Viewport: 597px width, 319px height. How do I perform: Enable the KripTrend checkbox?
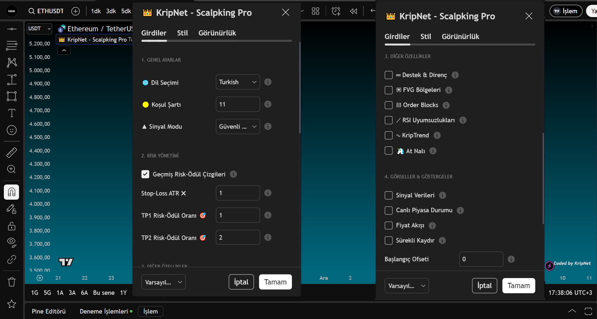(x=389, y=135)
